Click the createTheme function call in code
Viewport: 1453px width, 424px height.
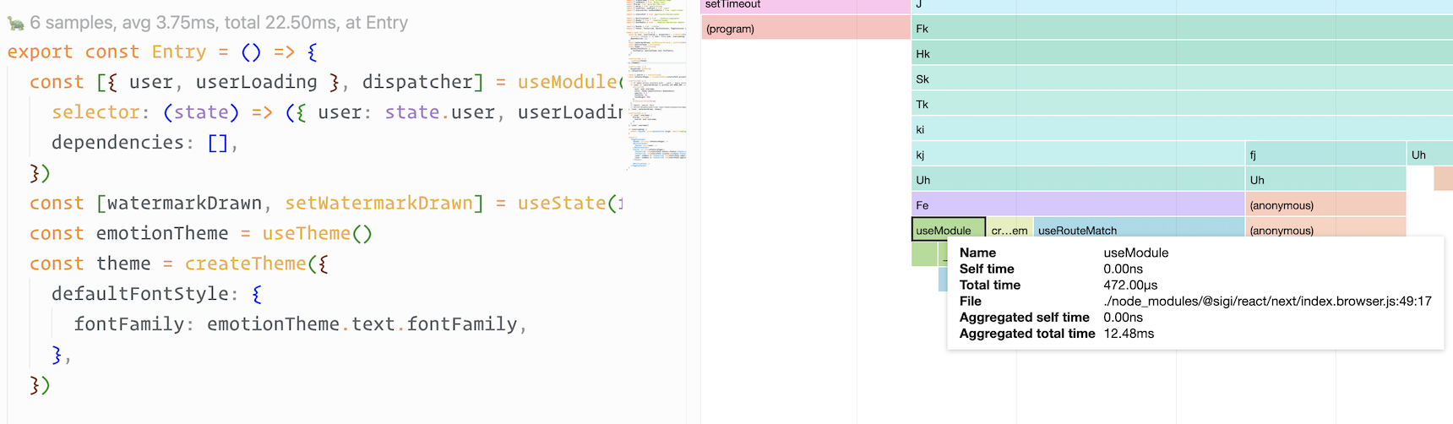[x=245, y=264]
